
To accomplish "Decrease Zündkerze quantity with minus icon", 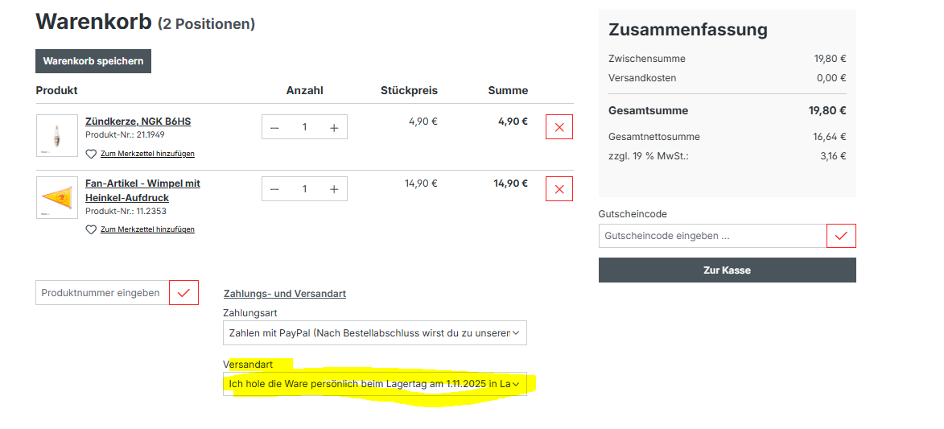I will [274, 127].
